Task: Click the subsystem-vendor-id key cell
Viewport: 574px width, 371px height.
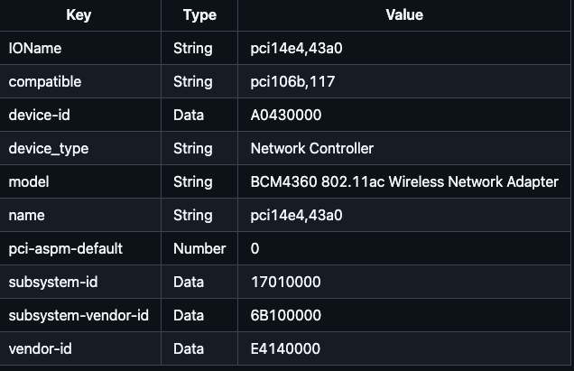Action: point(79,315)
